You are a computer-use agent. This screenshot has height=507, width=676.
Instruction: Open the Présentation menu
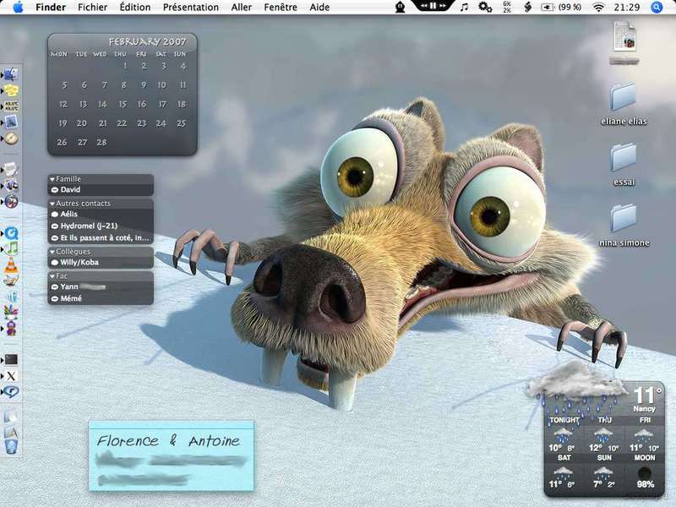pyautogui.click(x=191, y=7)
